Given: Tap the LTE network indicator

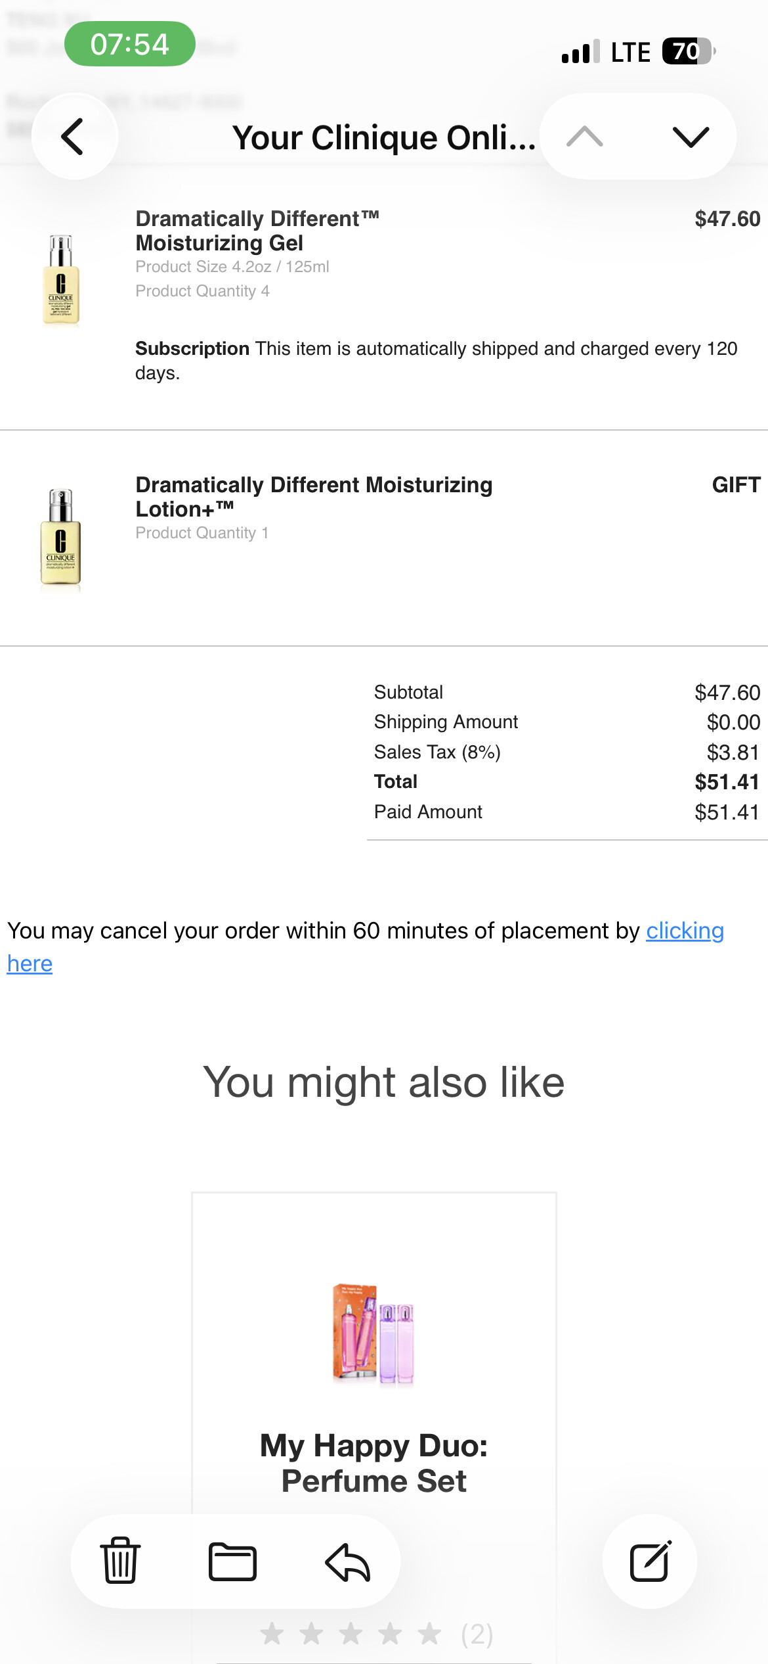Looking at the screenshot, I should click(x=630, y=52).
